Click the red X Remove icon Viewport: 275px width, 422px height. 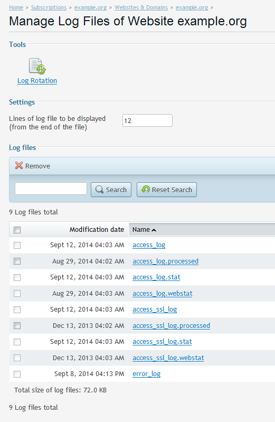19,165
